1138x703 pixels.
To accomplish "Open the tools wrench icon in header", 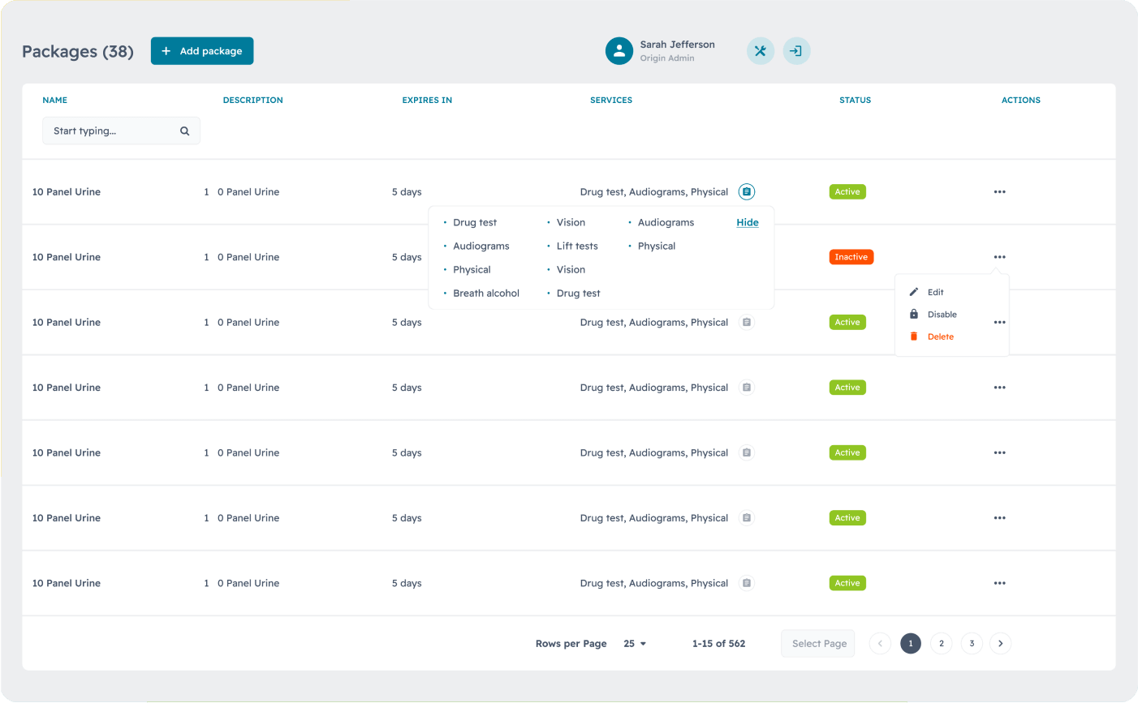I will coord(761,51).
